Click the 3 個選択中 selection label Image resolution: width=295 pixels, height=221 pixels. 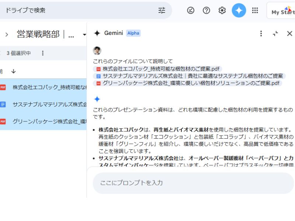point(19,53)
